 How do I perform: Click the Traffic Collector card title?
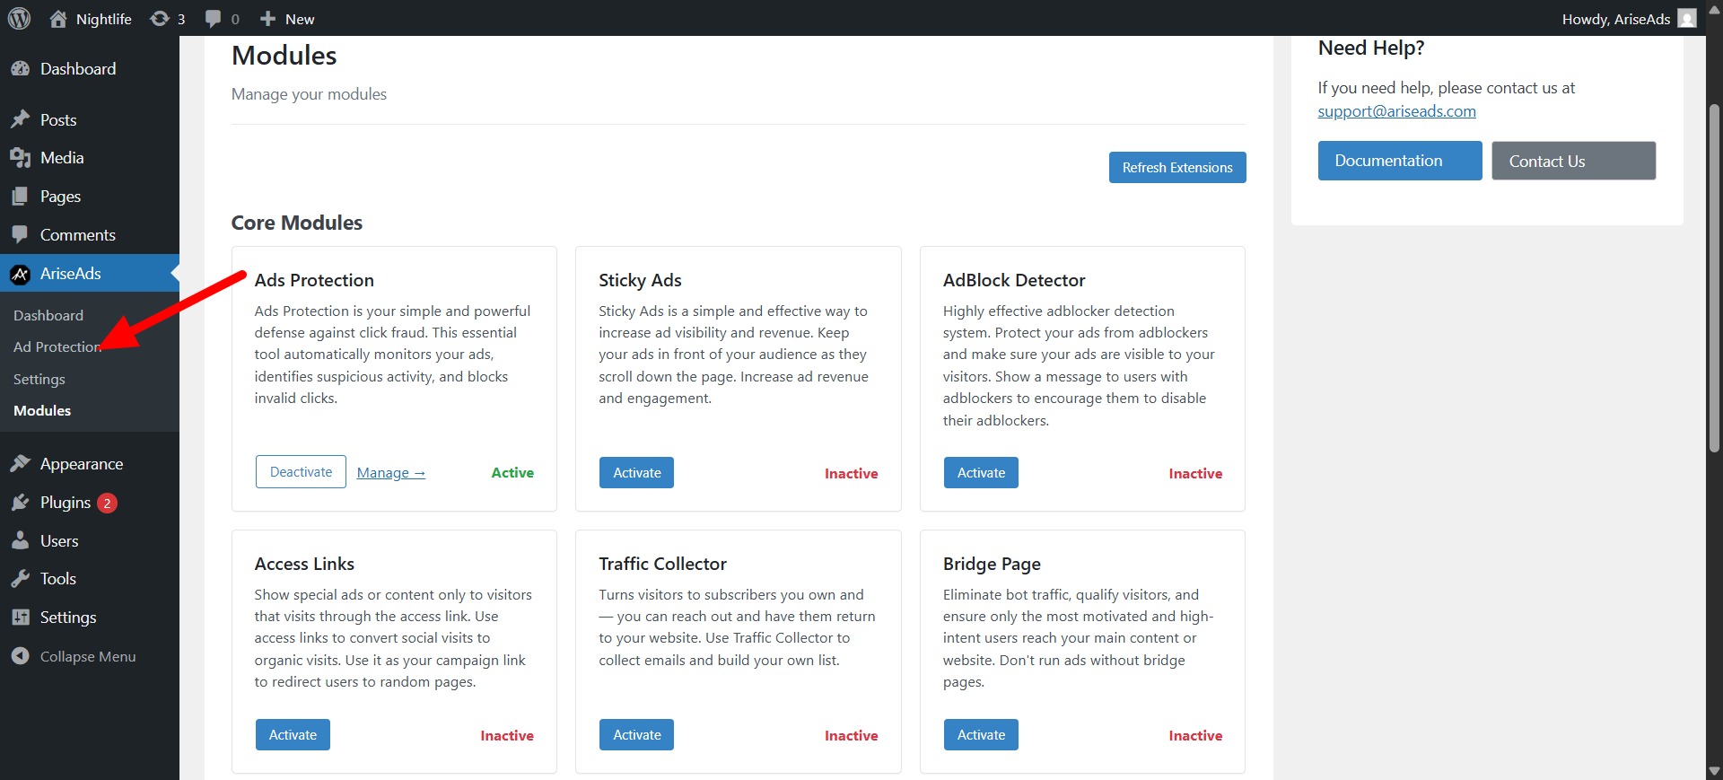tap(662, 564)
